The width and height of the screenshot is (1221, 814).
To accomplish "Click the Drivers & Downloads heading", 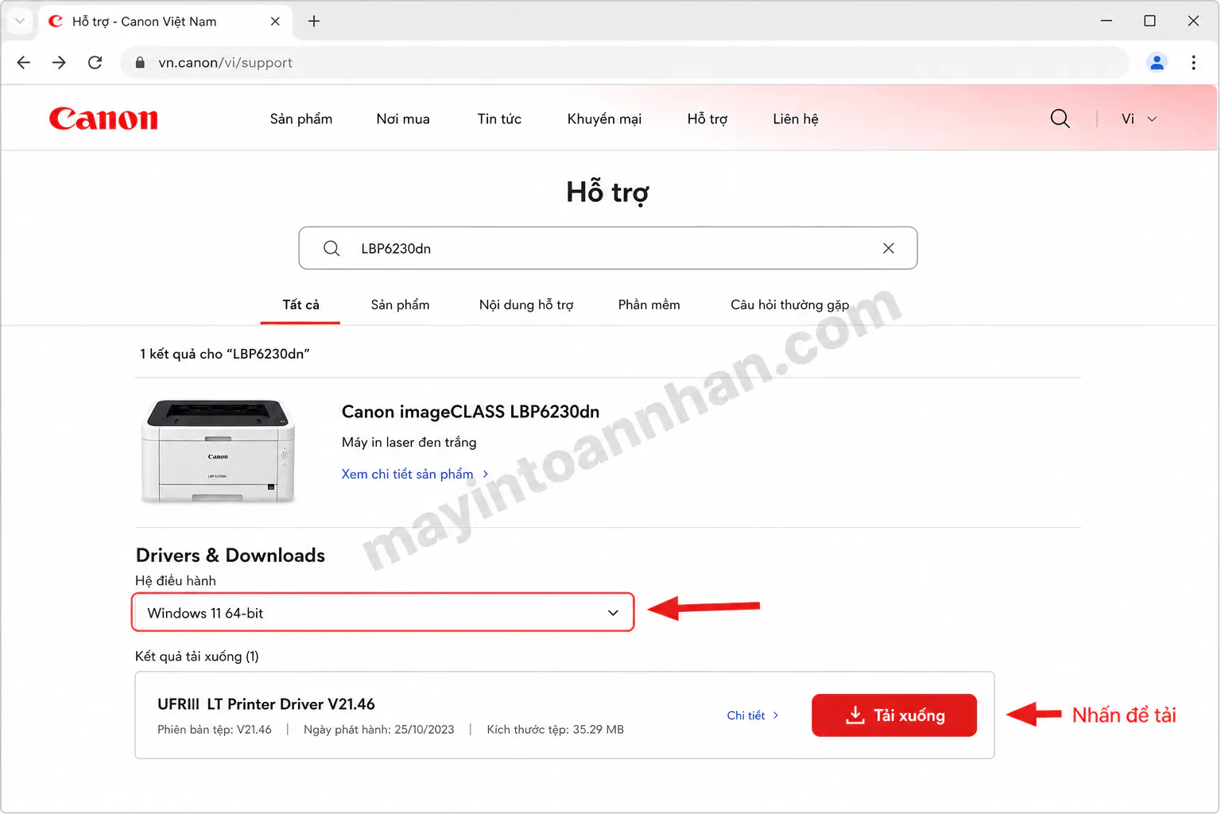I will tap(231, 555).
